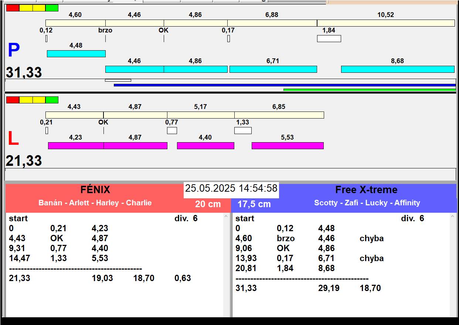Click 'start' heading in the FÉNIX table

click(18, 218)
